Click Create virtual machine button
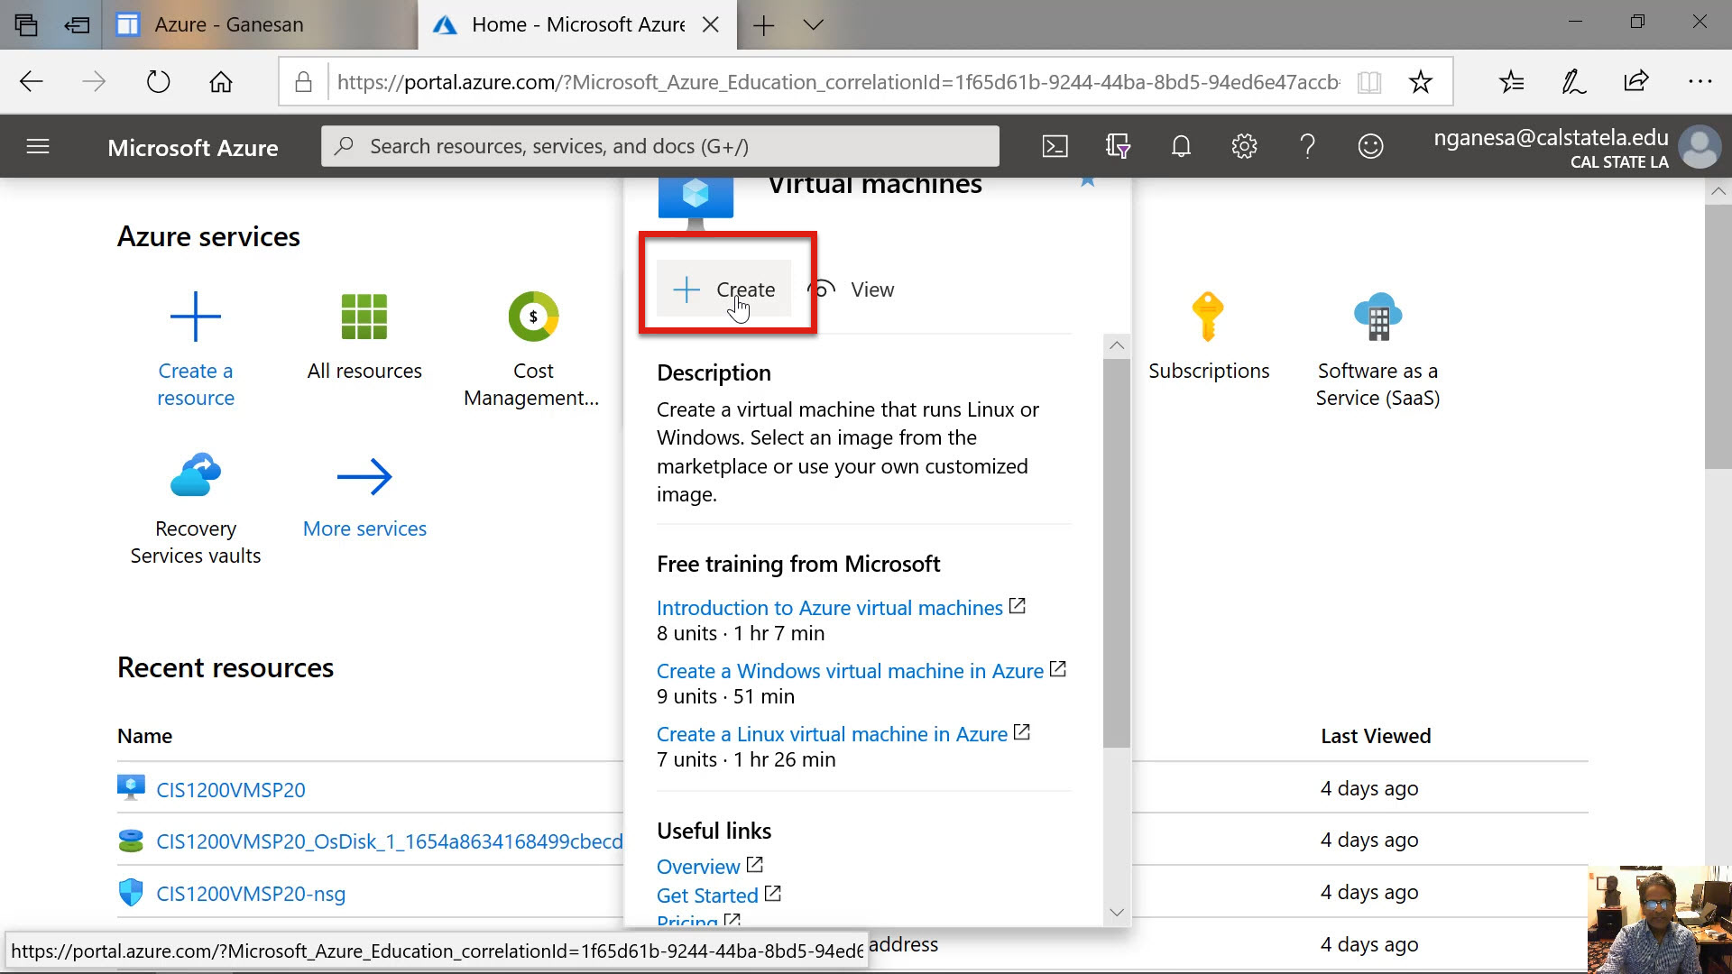This screenshot has width=1732, height=974. (x=724, y=289)
